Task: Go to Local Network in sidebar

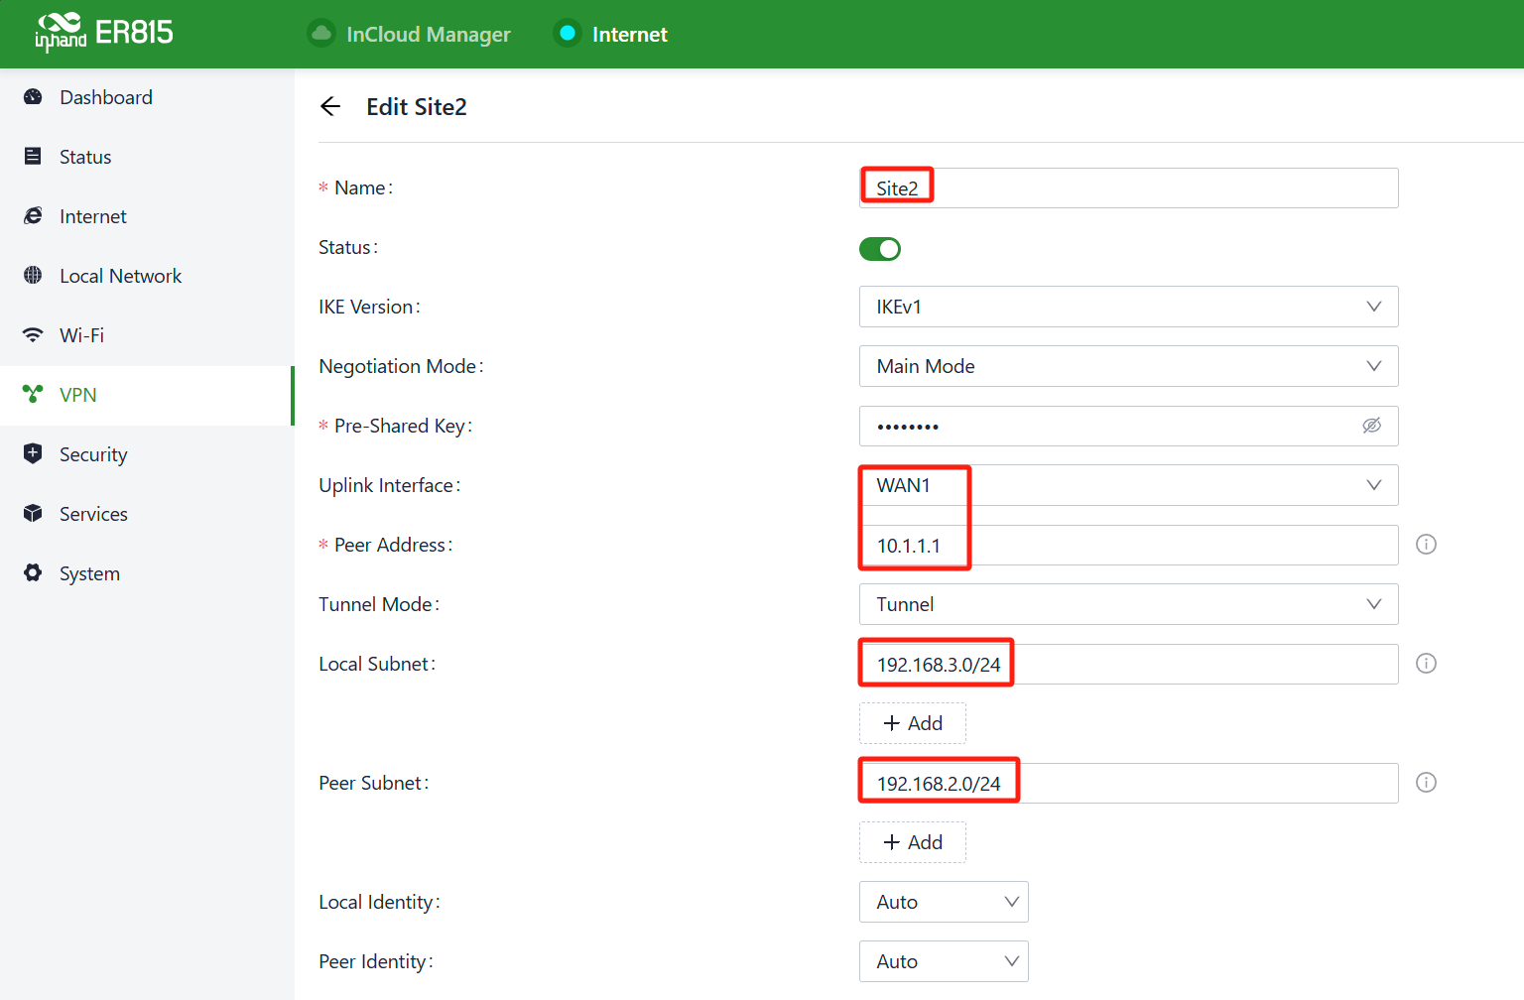Action: pos(120,276)
